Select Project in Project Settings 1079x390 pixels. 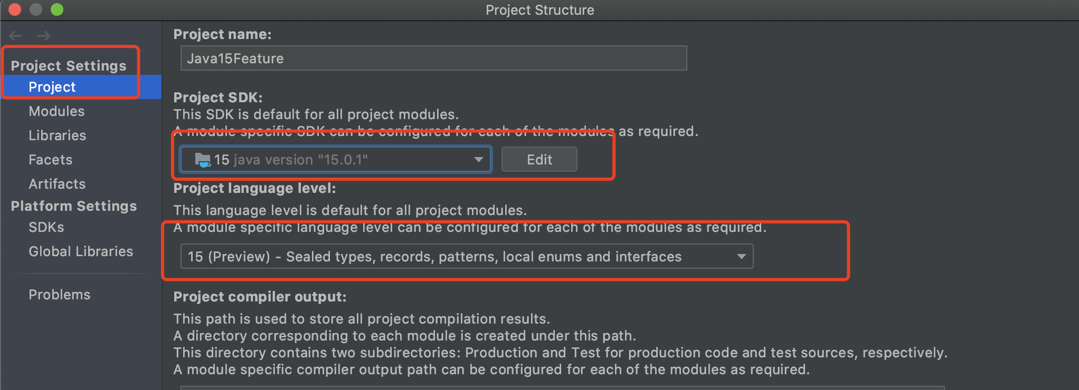52,87
